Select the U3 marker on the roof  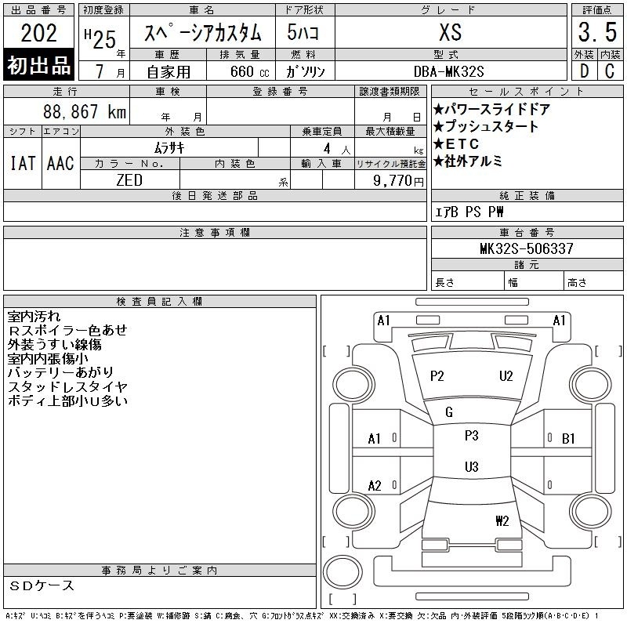click(471, 467)
